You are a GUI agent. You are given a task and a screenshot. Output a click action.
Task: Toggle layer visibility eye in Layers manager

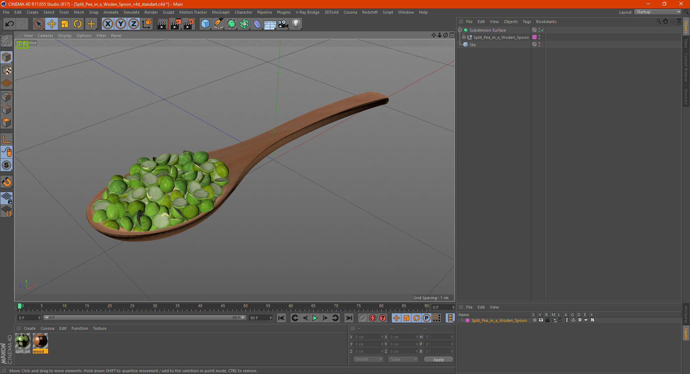pyautogui.click(x=541, y=320)
